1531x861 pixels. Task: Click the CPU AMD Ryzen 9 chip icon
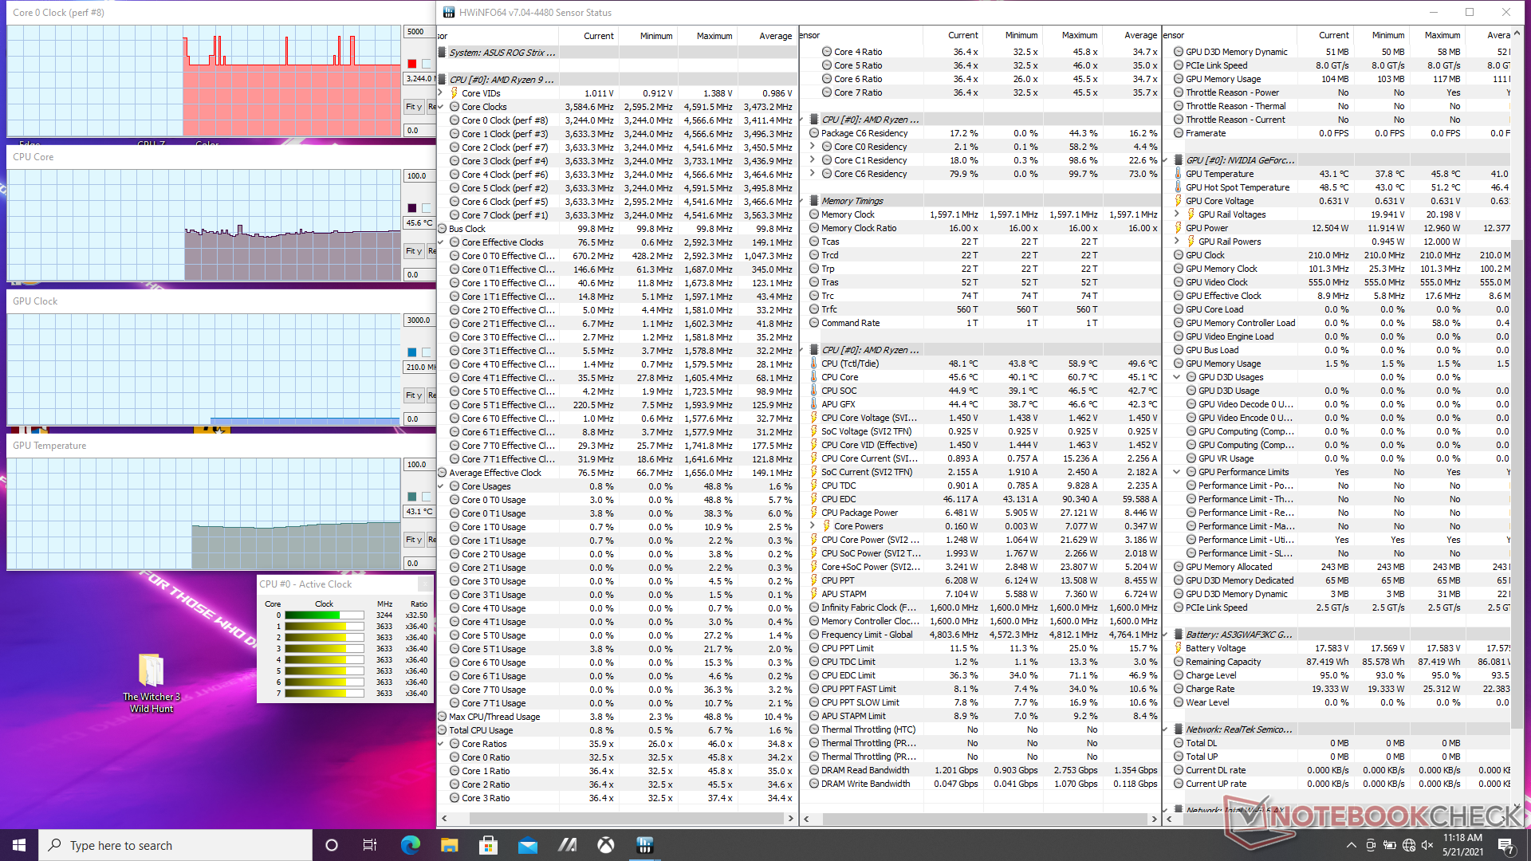443,80
